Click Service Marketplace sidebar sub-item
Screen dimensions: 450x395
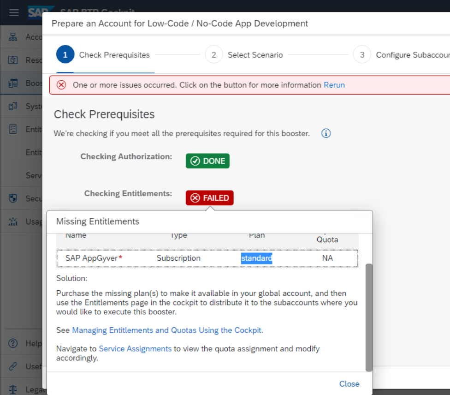(x=34, y=175)
